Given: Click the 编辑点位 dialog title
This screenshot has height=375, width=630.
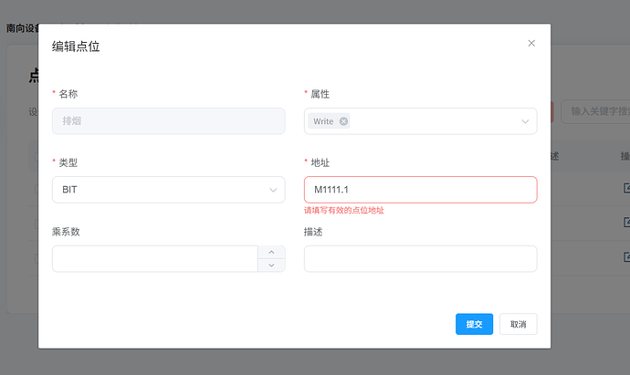Looking at the screenshot, I should (76, 47).
